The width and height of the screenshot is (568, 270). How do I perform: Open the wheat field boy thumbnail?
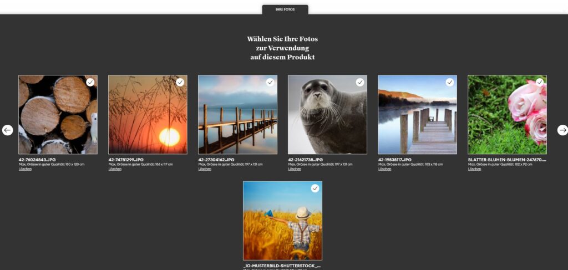[x=282, y=225]
